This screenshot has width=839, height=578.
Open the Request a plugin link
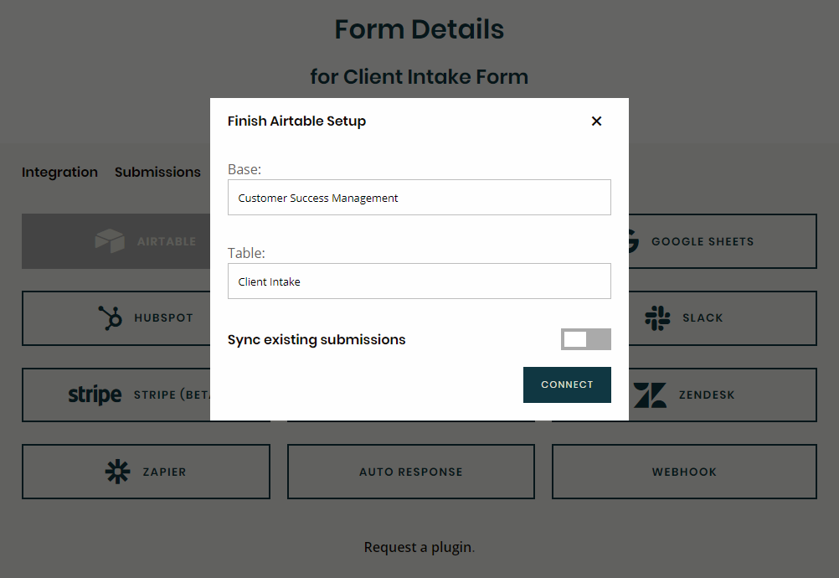coord(417,546)
